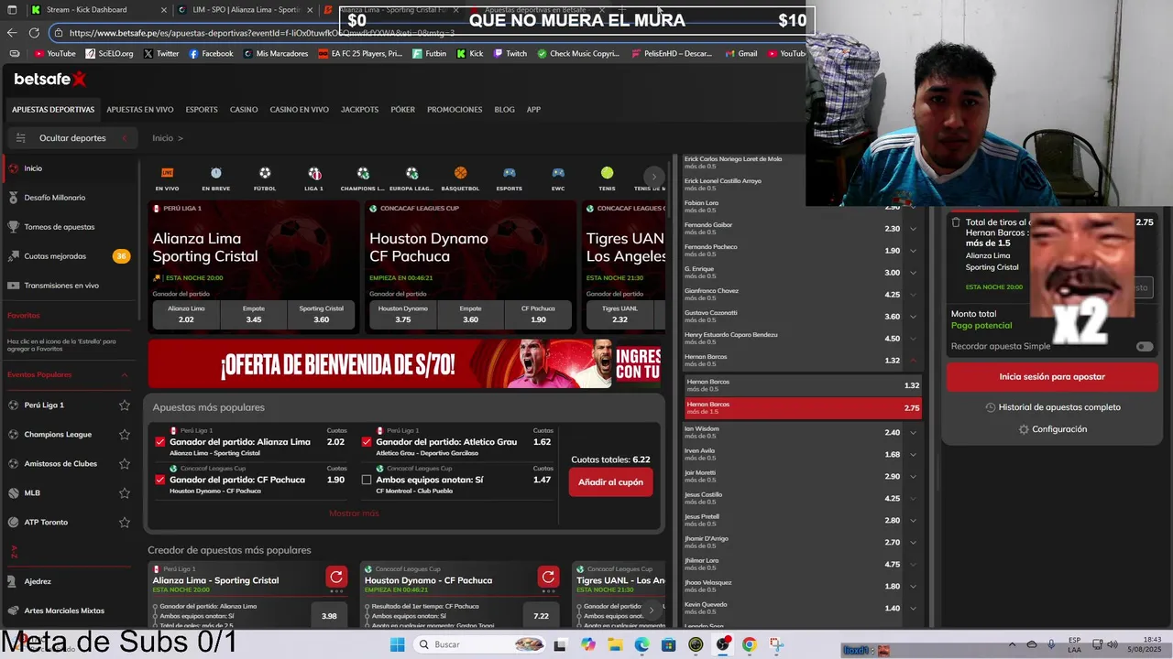
Task: Expand Ian Wisdom odds row
Action: pyautogui.click(x=913, y=433)
